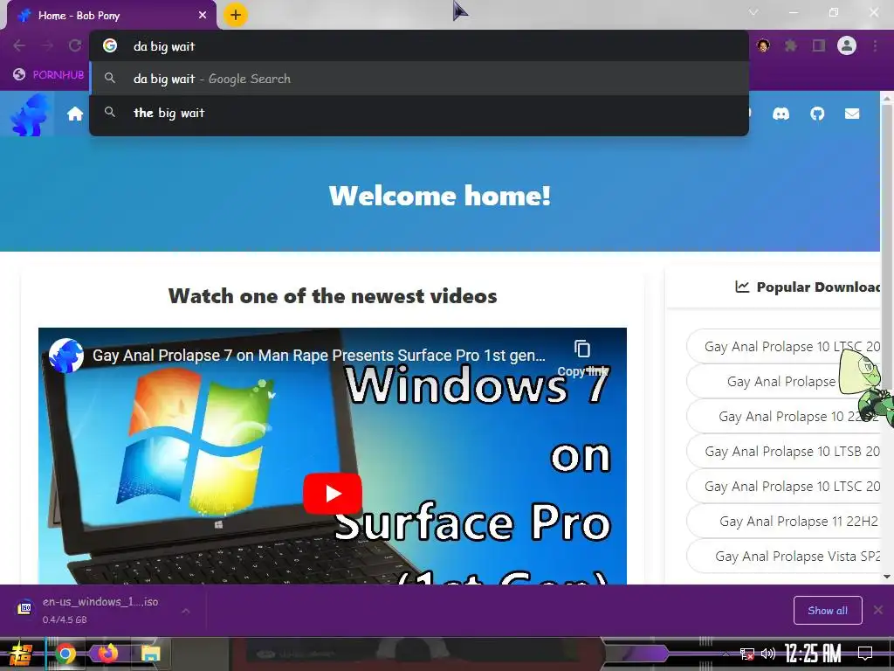Open the tab search chevron in title bar

pos(753,12)
